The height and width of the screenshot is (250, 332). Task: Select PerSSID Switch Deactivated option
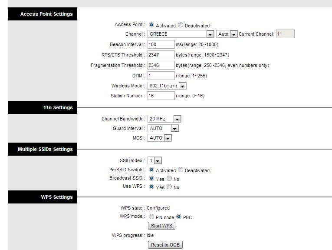[x=181, y=170]
